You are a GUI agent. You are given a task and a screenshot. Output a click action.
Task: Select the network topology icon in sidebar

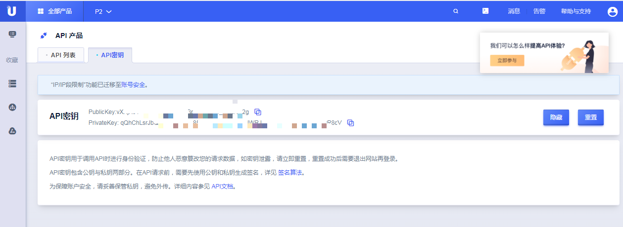tap(12, 108)
